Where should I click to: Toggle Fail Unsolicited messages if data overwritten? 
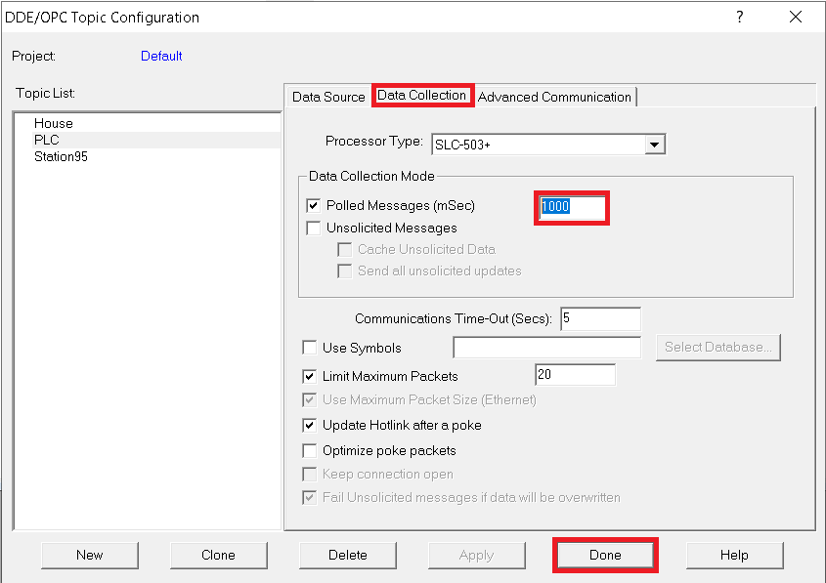[x=309, y=497]
